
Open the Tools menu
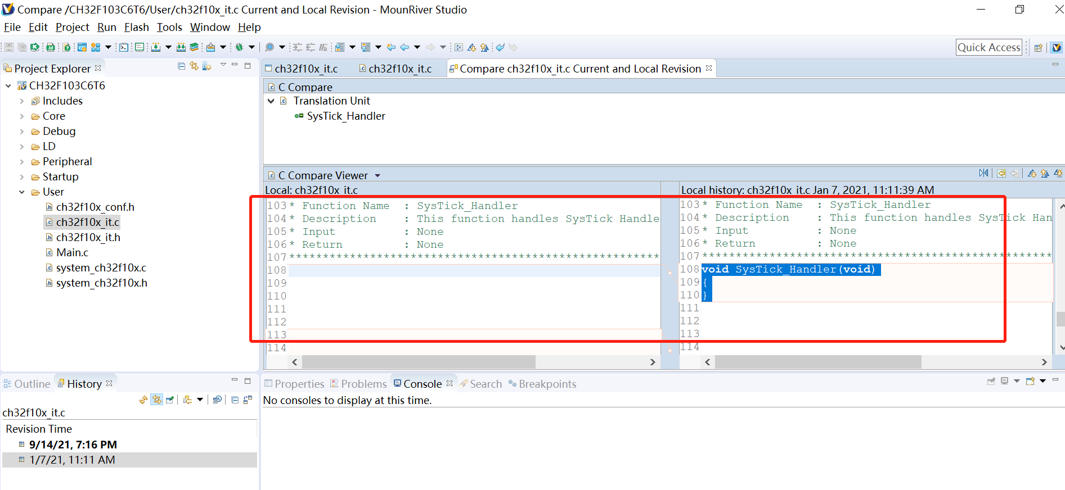[169, 27]
